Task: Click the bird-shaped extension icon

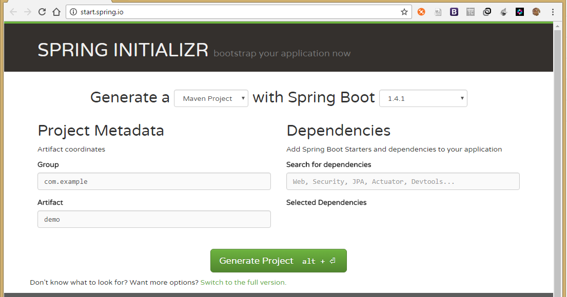Action: [503, 11]
